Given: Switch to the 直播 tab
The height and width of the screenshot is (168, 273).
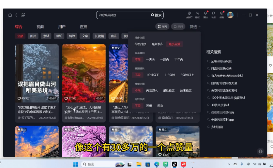Looking at the screenshot, I should 84,27.
